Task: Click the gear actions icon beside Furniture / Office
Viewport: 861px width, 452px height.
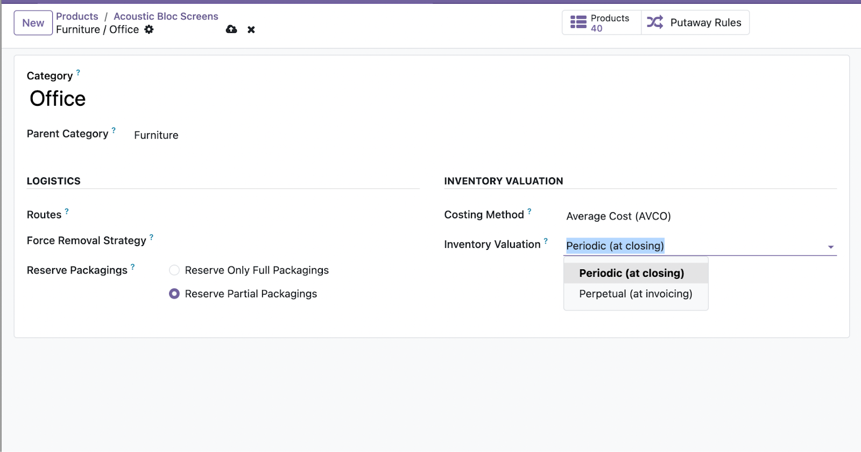Action: tap(149, 30)
